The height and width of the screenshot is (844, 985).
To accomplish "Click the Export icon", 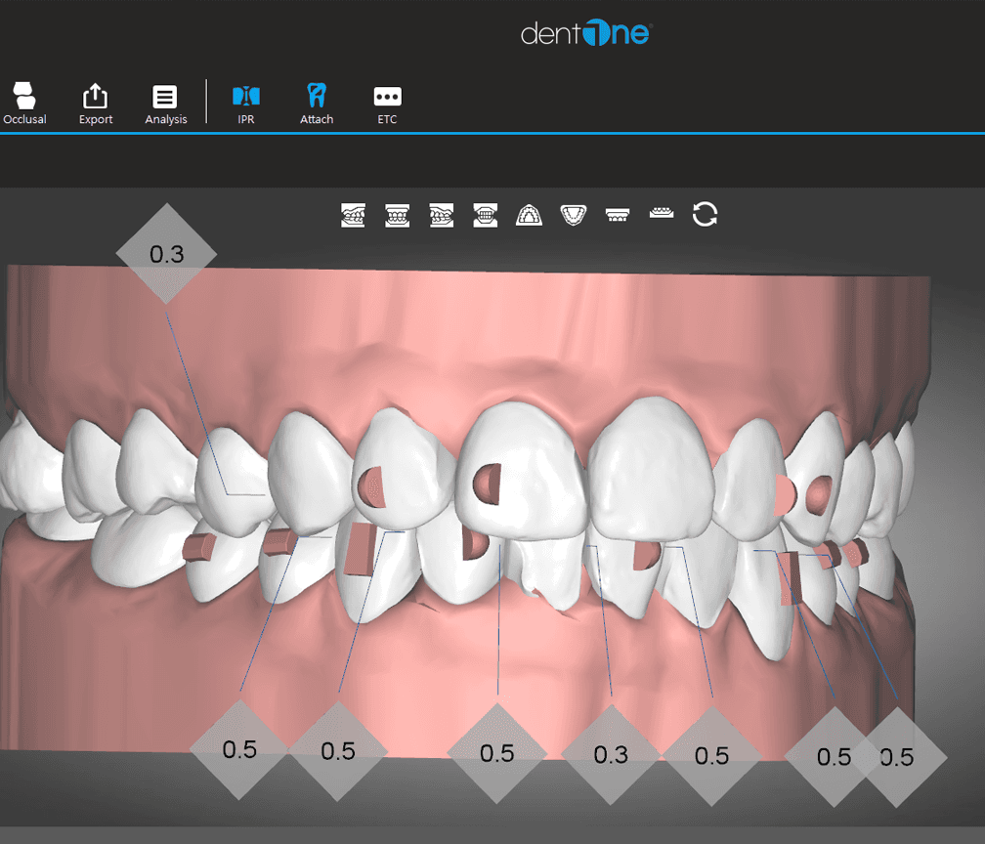I will click(x=96, y=103).
